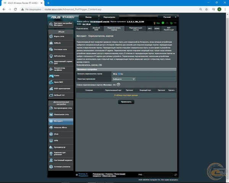Open Помощь & Поддержка link
Image resolution: width=229 pixels, height=183 pixels.
click(x=83, y=175)
